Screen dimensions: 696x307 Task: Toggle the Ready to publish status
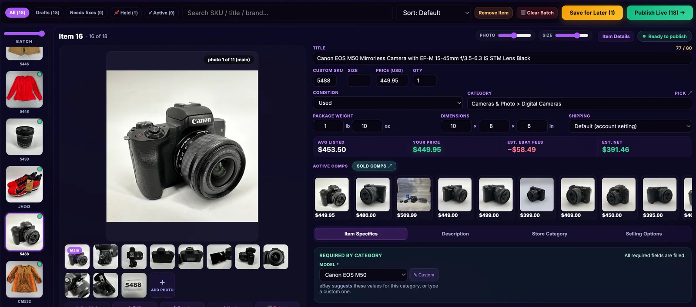665,36
